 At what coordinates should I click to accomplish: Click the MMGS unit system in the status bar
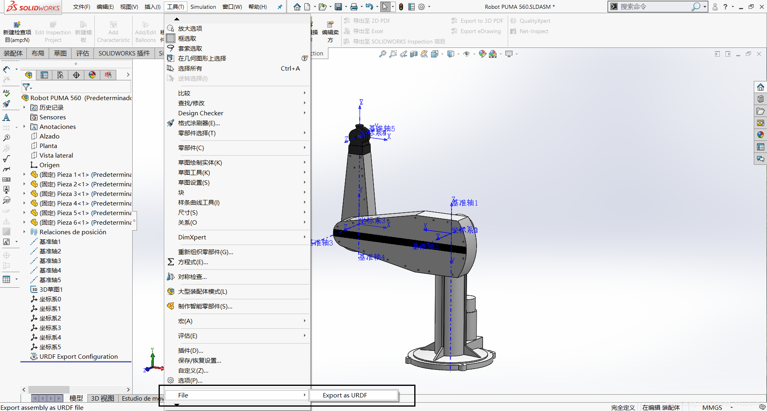pos(712,407)
